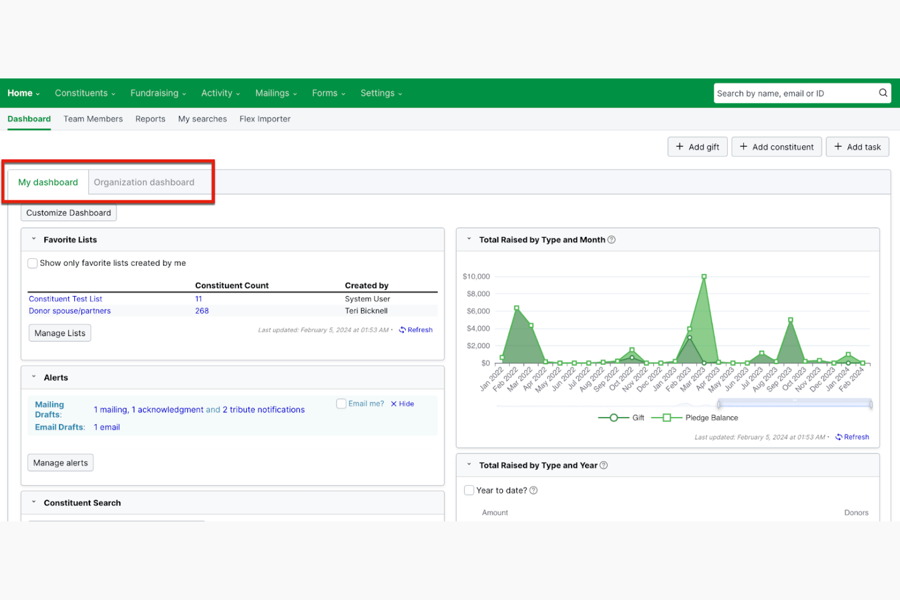Click the help icon next to Year to date?
This screenshot has height=600, width=900.
pyautogui.click(x=533, y=491)
